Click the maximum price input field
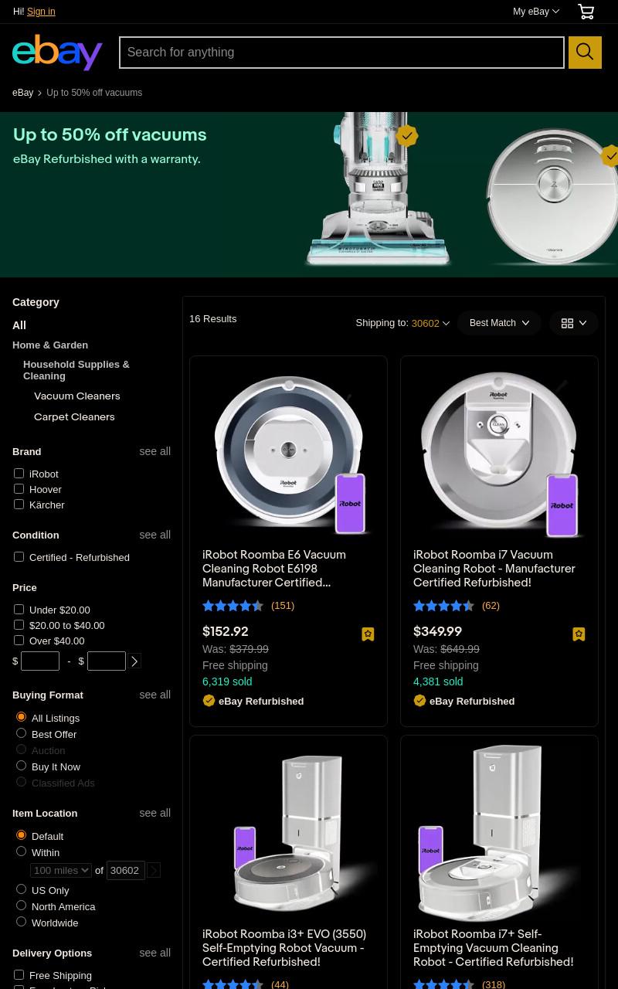Screen dimensions: 618x989 107,661
